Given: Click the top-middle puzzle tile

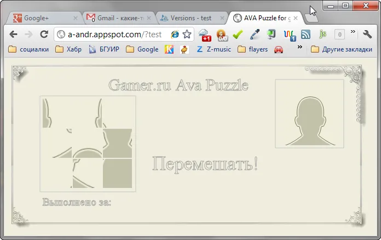Looking at the screenshot, I should pyautogui.click(x=87, y=113).
